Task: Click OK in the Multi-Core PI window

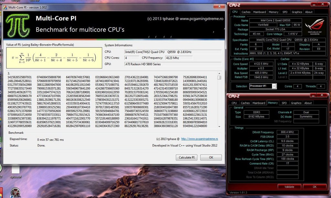Action: 211,158
